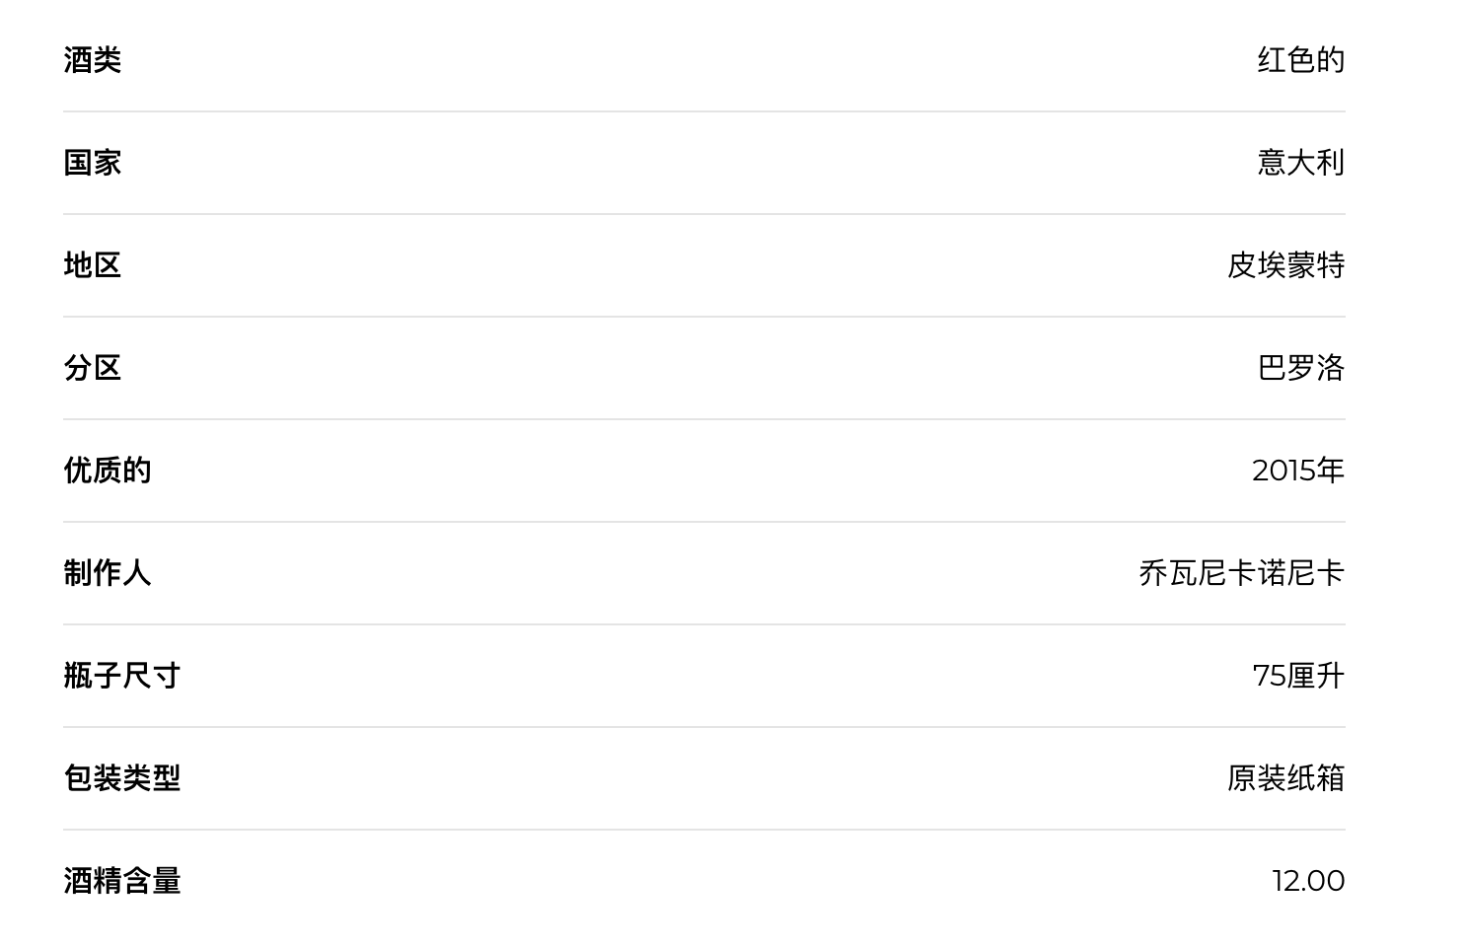Select the 75厘升 bottle size value
Viewport: 1466px width, 947px height.
(x=1298, y=676)
